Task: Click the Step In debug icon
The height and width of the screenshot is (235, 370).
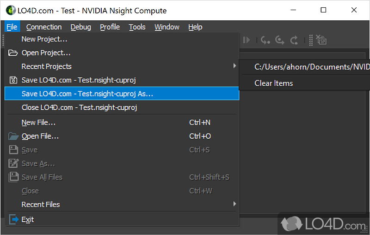Action: [x=265, y=41]
